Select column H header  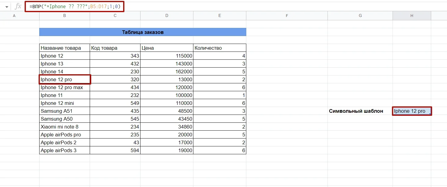tap(412, 15)
